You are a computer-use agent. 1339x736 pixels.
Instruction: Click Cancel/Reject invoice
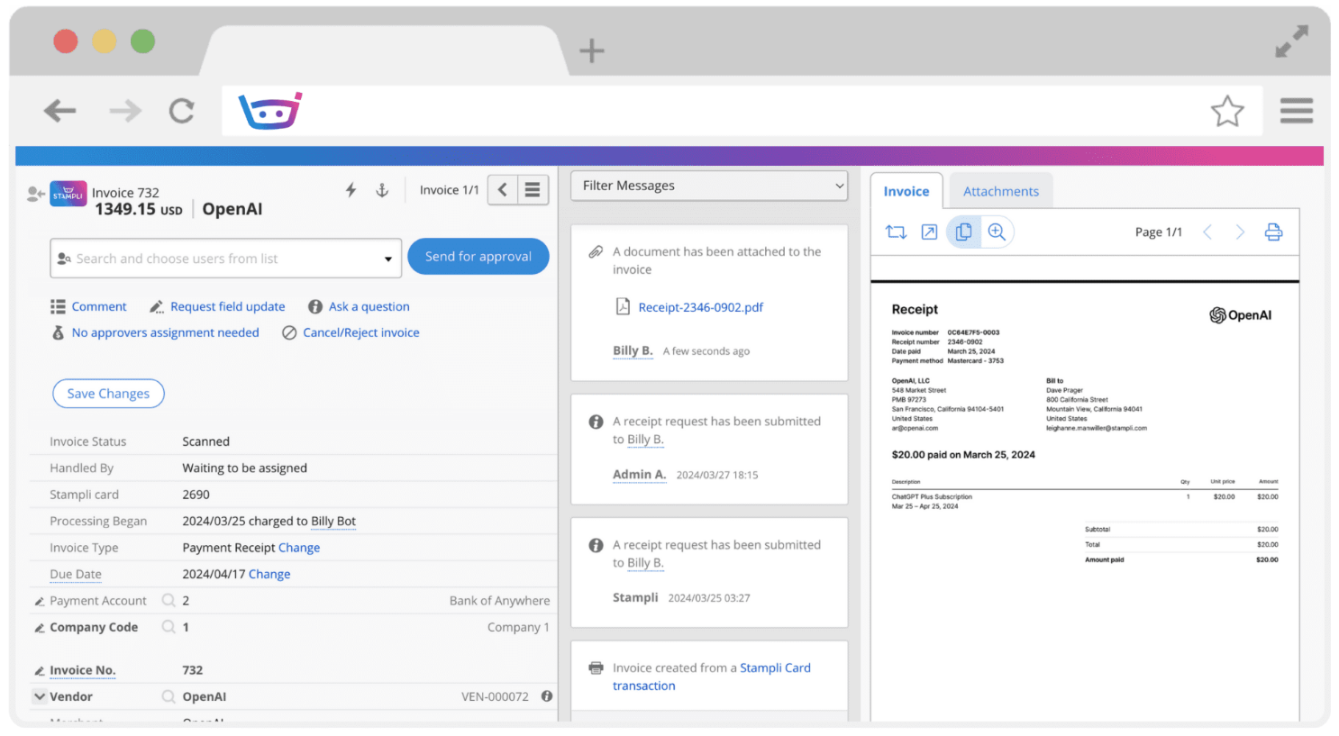coord(361,333)
